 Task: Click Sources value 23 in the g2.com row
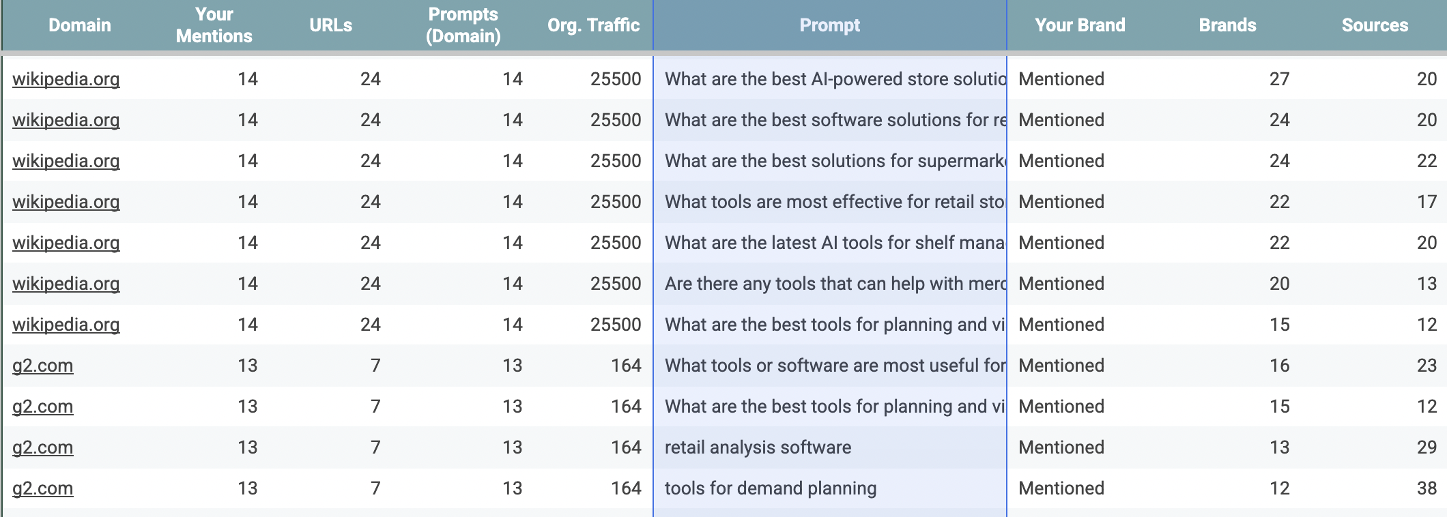pos(1427,366)
